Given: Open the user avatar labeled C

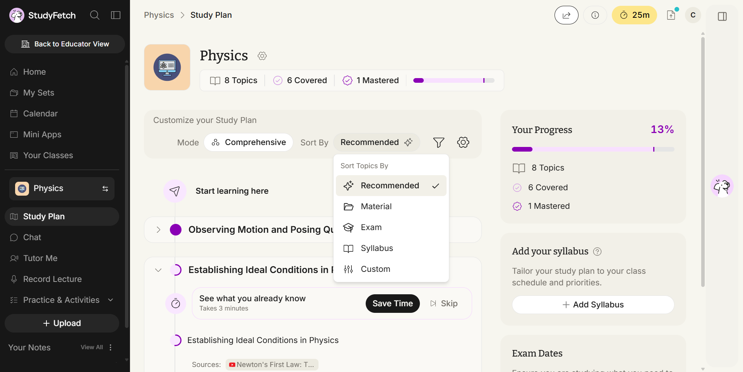Looking at the screenshot, I should [x=693, y=15].
